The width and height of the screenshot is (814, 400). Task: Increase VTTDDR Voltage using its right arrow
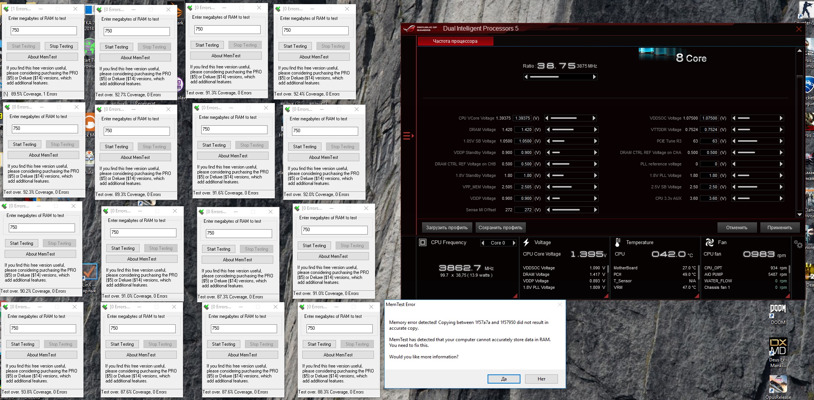pos(781,130)
